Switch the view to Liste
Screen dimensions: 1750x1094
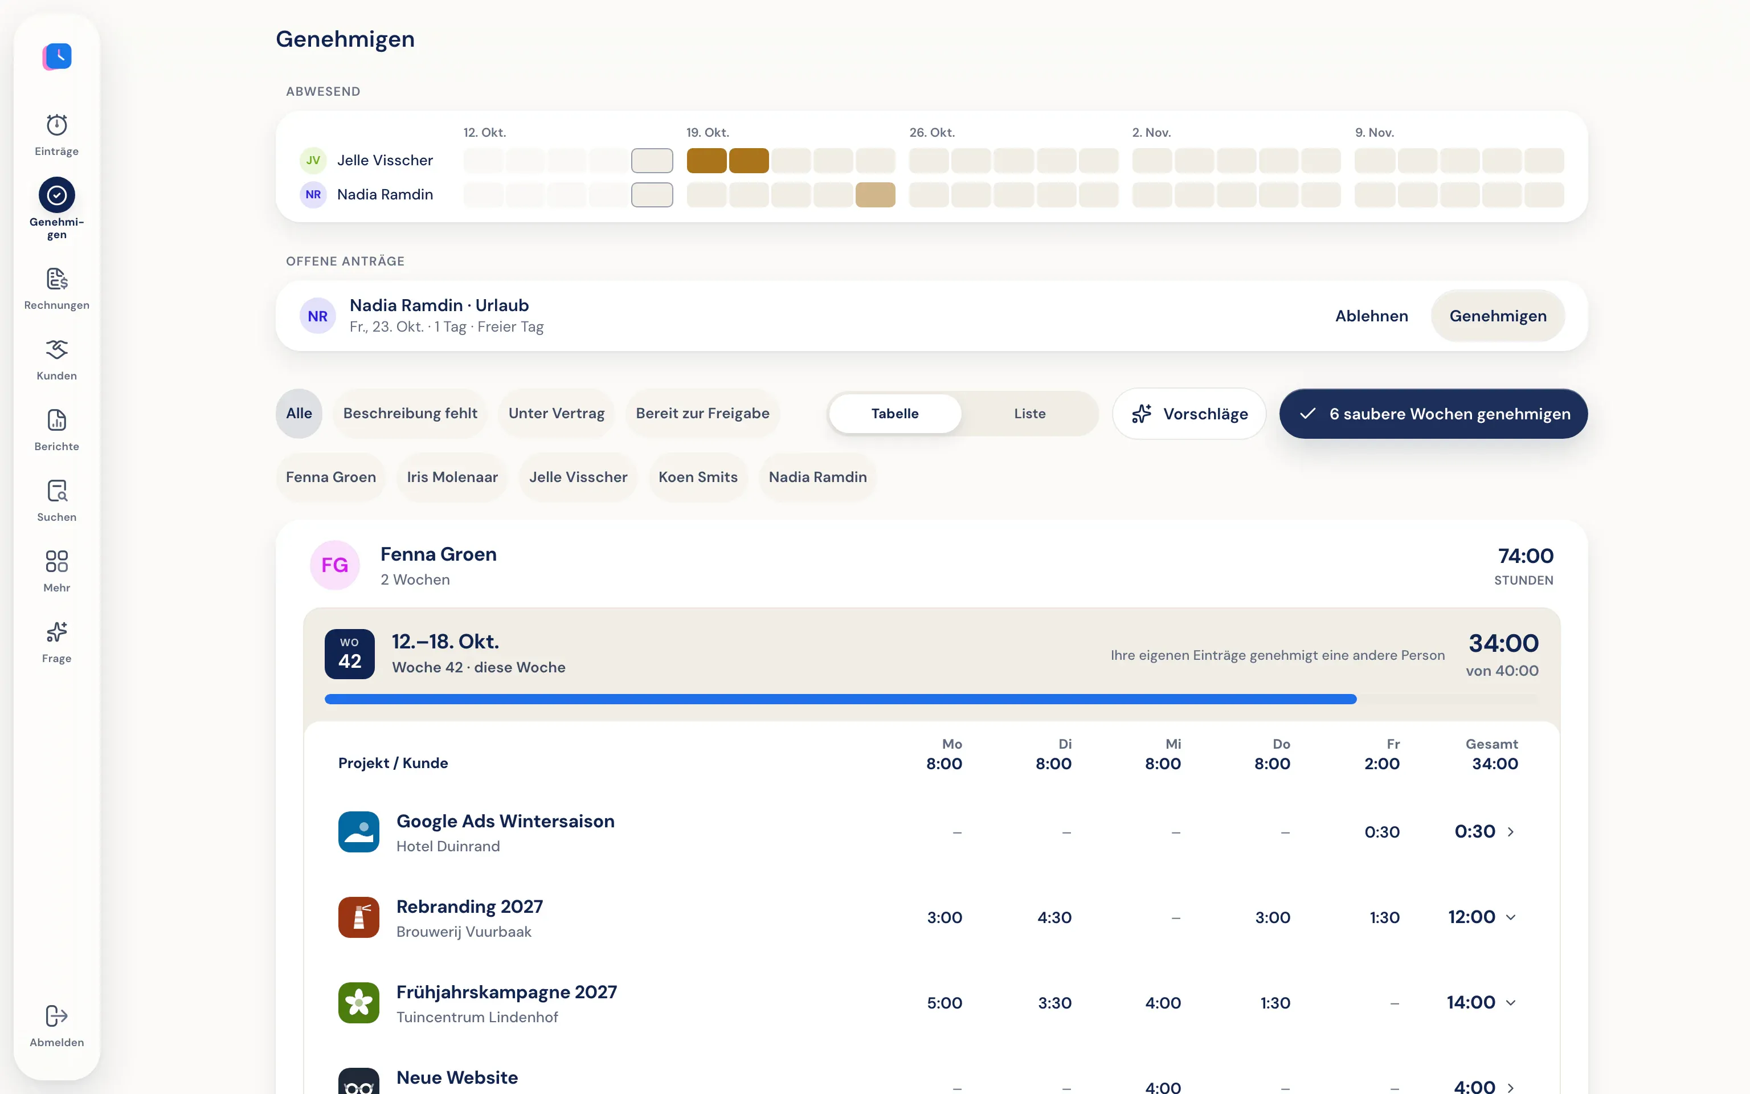click(1030, 414)
